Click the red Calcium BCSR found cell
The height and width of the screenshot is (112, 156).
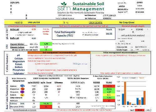(x=109, y=86)
